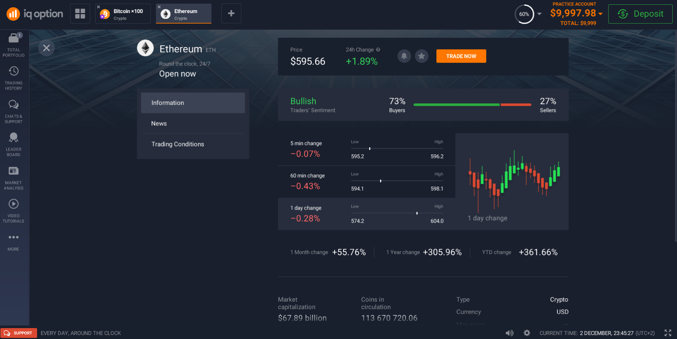Open the multi-chart grid layout icon
677x339 pixels.
[80, 13]
